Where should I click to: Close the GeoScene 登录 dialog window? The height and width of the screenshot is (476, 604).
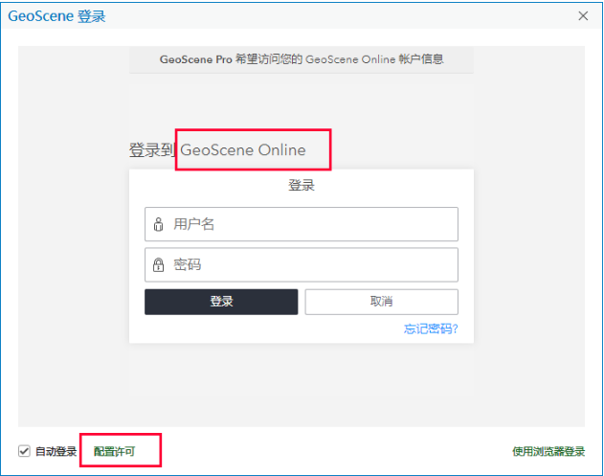click(583, 15)
